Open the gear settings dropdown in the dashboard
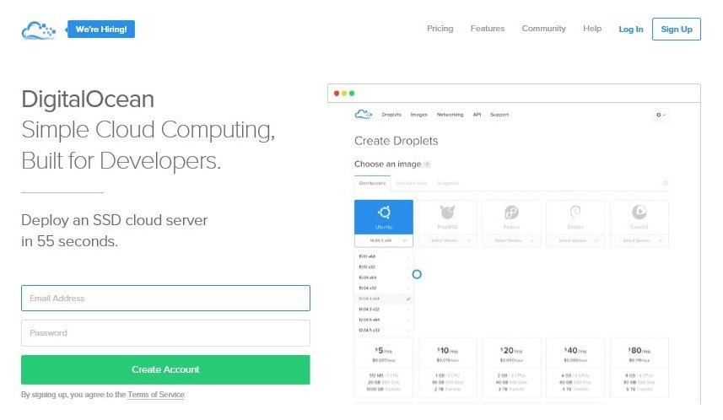The image size is (723, 420). 661,115
